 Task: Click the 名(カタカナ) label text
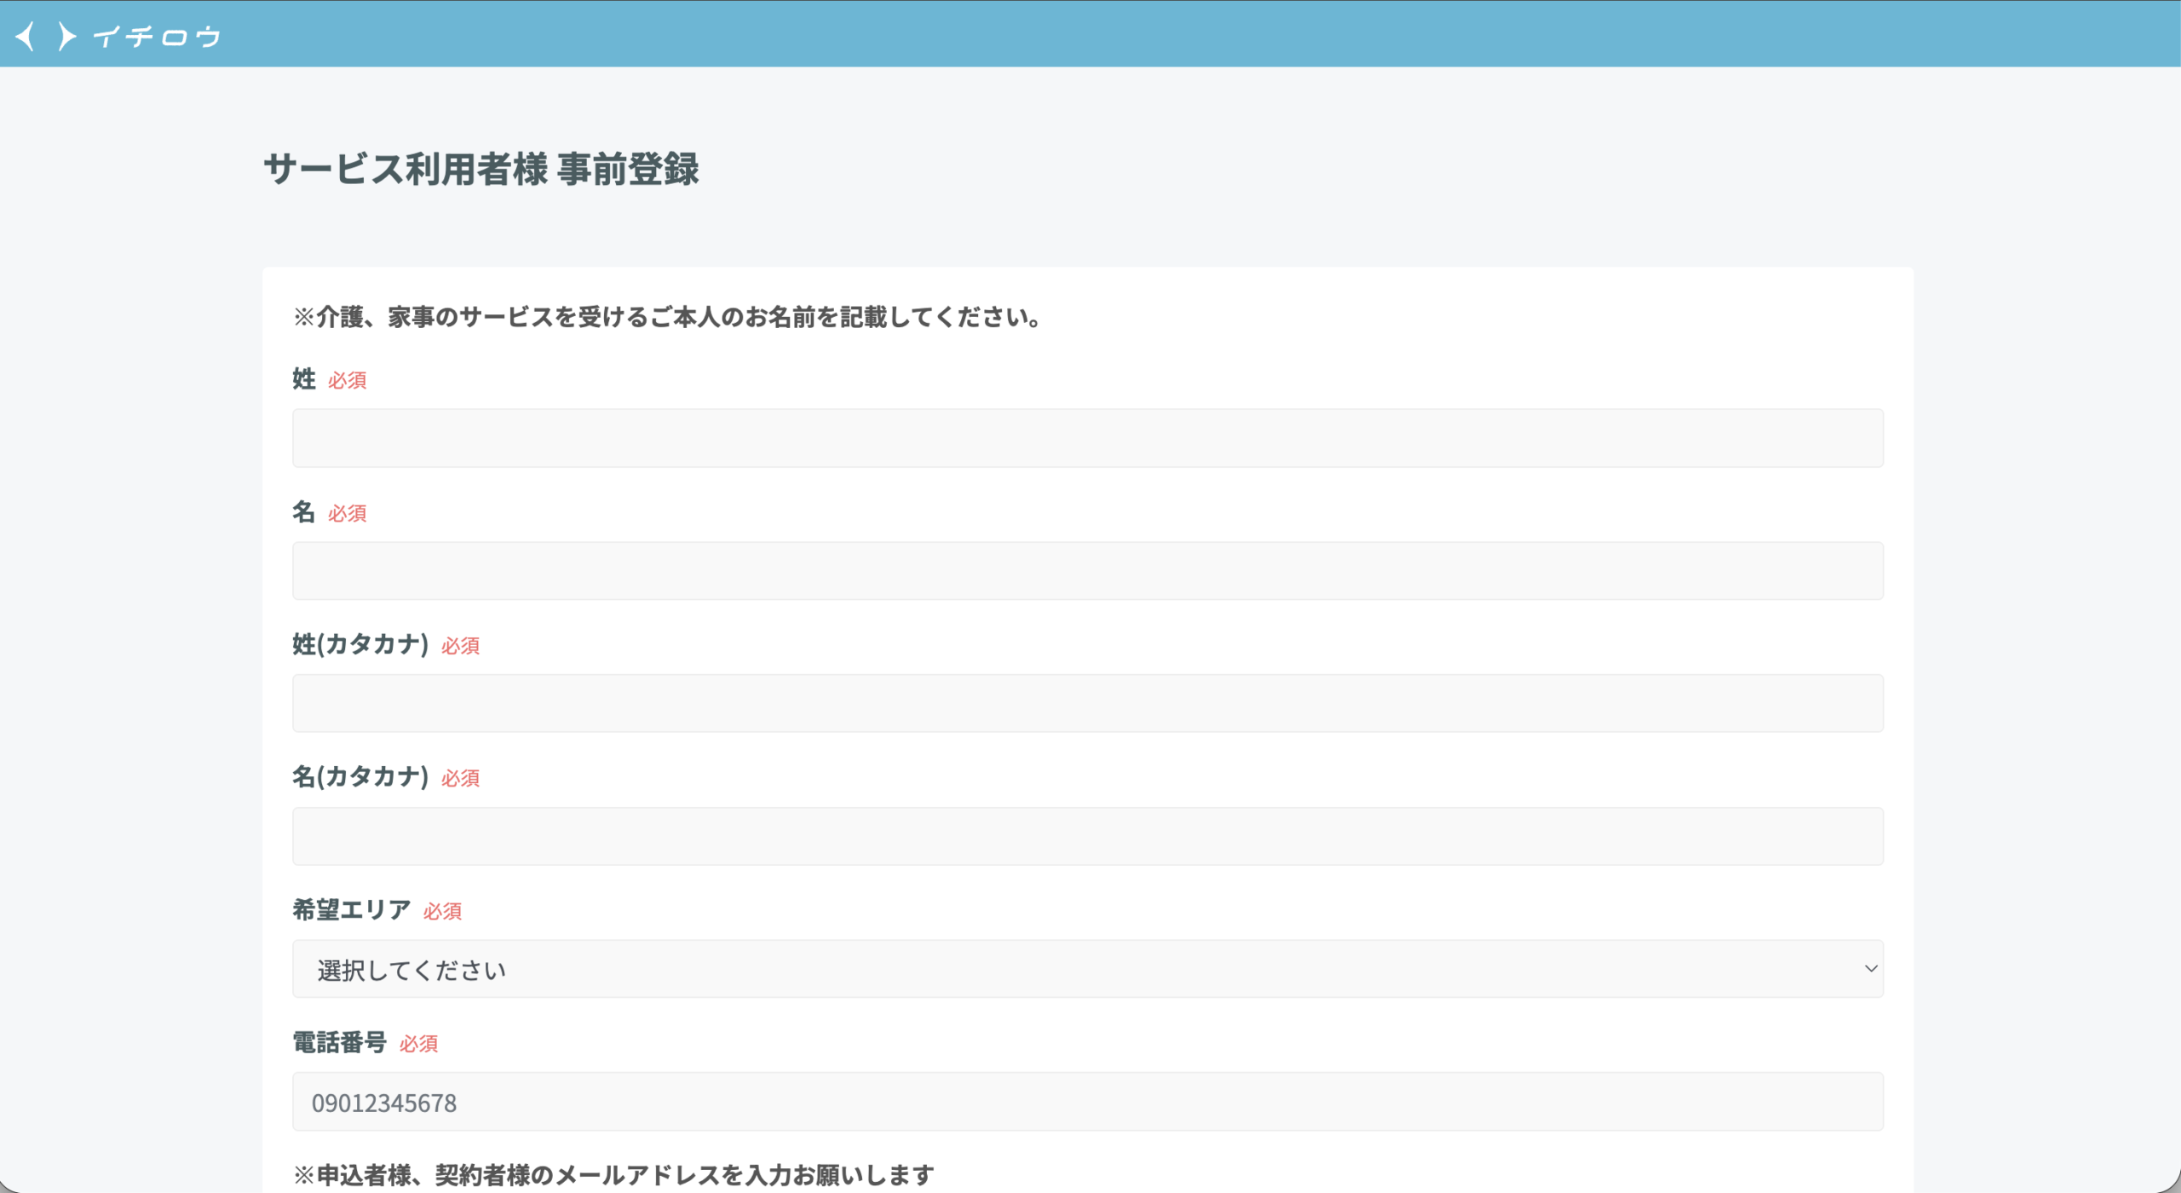point(360,777)
